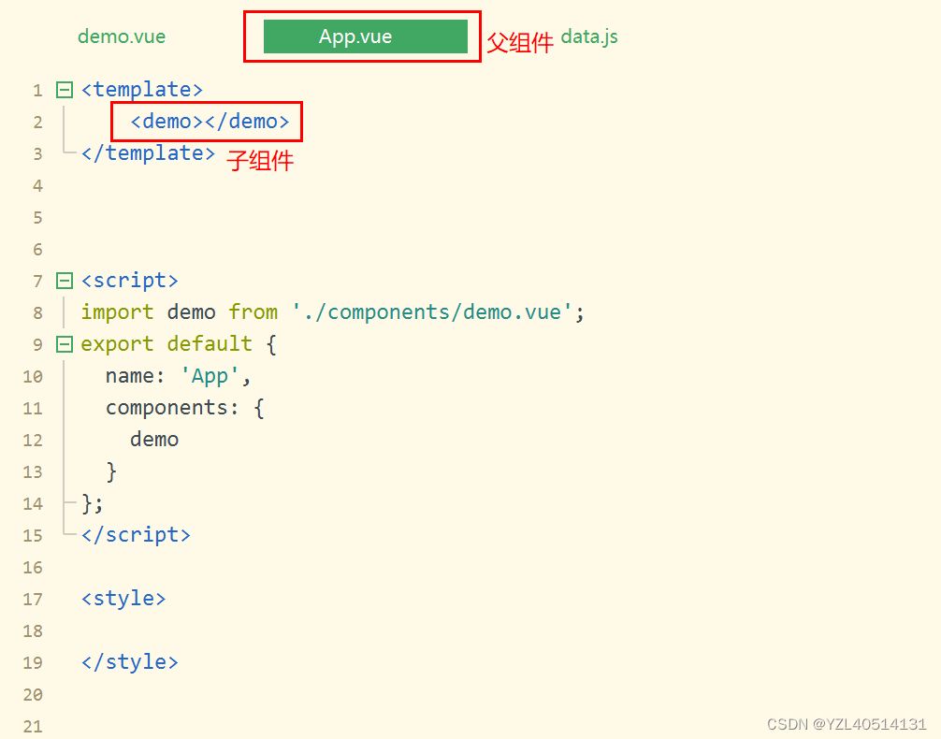Click the 'App' name string on line 10
This screenshot has height=739, width=941.
click(x=210, y=376)
